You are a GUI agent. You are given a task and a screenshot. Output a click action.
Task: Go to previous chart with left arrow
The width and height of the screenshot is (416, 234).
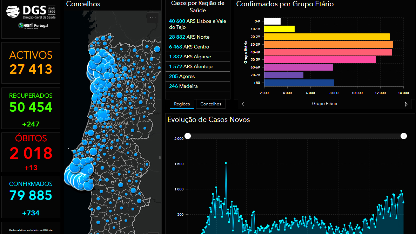(243, 104)
